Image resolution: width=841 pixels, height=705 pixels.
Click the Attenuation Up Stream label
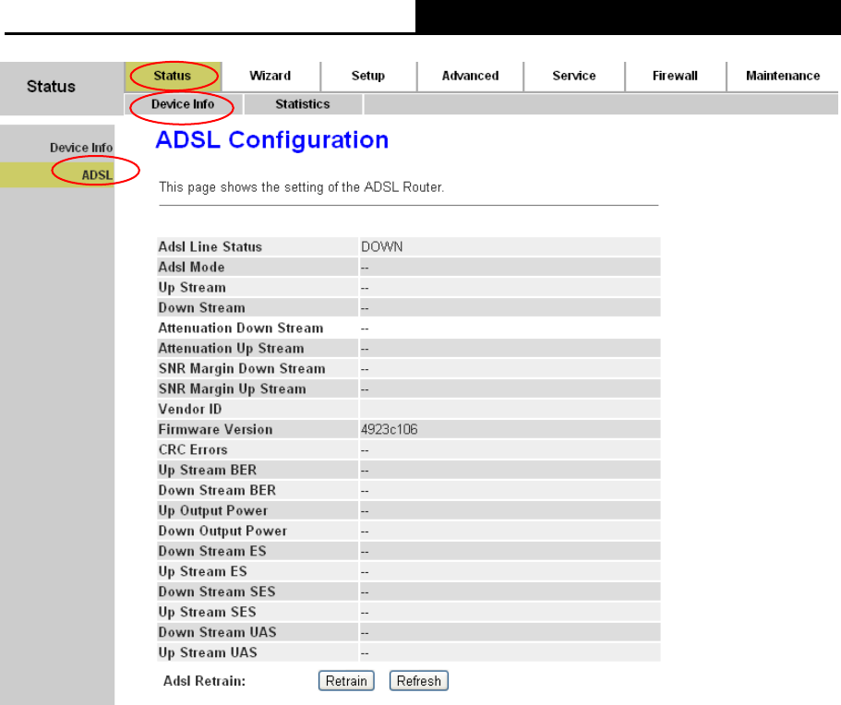[231, 349]
